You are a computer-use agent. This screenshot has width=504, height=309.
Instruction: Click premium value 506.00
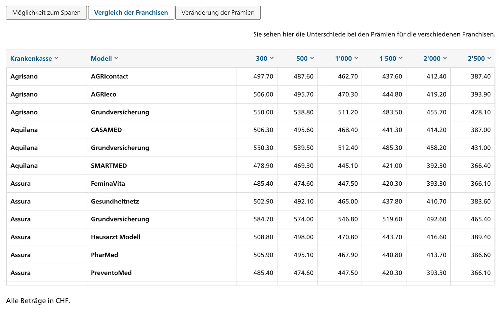click(263, 94)
